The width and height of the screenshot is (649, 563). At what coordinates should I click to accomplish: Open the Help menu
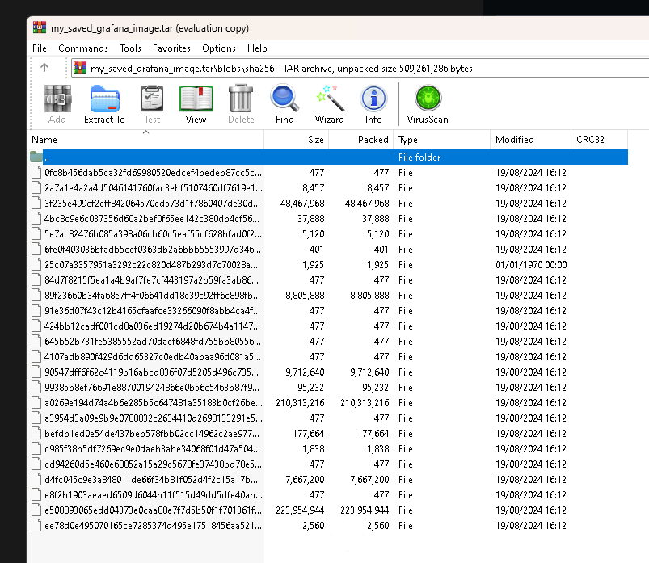(257, 48)
